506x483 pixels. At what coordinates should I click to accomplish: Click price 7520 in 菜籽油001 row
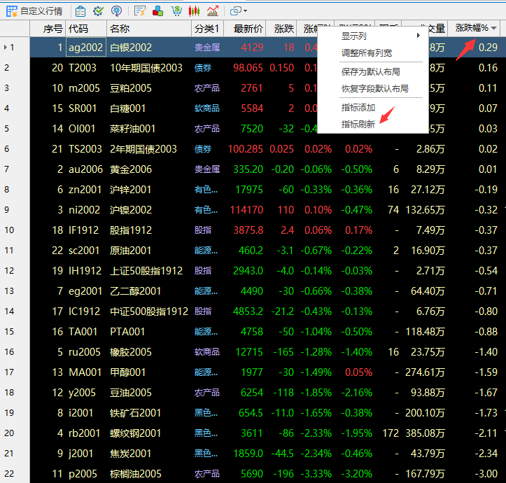click(x=252, y=129)
